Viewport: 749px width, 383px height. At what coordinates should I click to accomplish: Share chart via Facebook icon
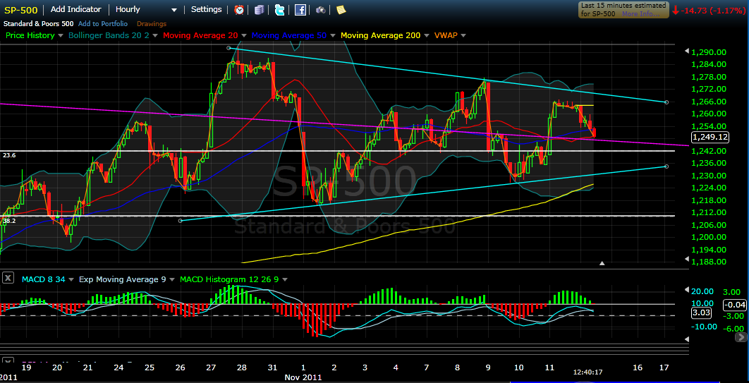click(x=300, y=10)
